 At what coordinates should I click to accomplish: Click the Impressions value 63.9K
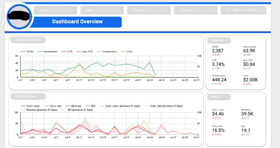pos(249,51)
